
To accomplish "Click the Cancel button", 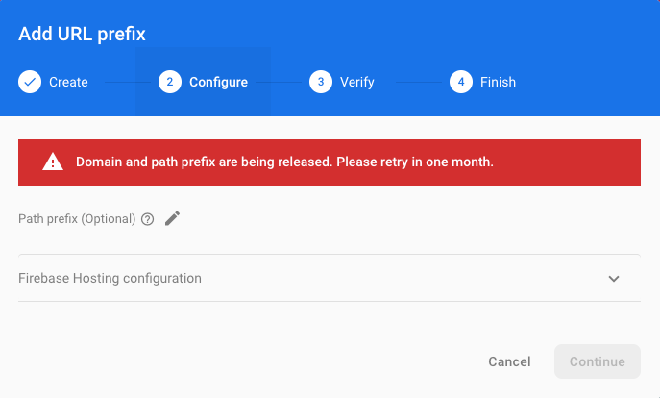I will tap(509, 361).
